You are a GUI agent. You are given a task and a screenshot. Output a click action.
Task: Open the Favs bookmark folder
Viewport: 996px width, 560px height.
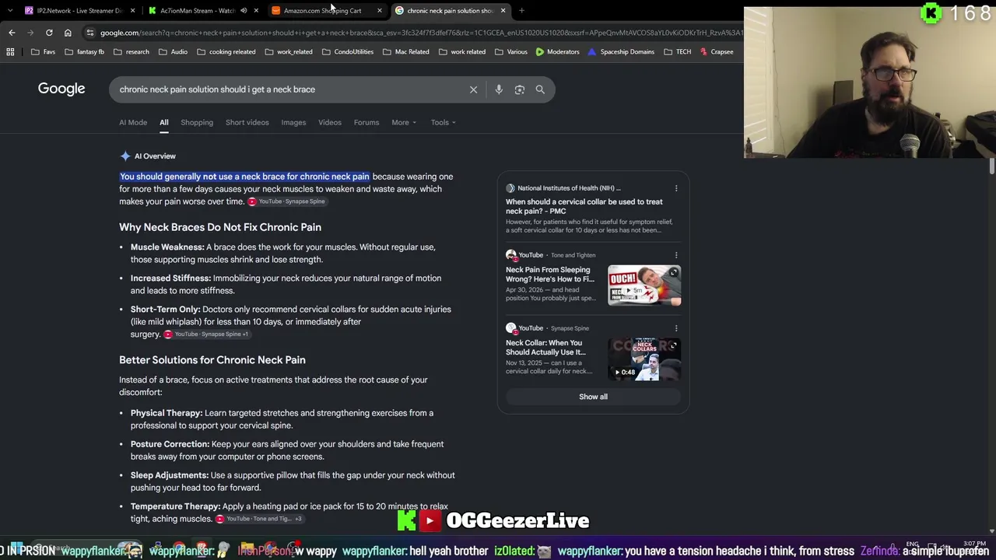pyautogui.click(x=43, y=52)
